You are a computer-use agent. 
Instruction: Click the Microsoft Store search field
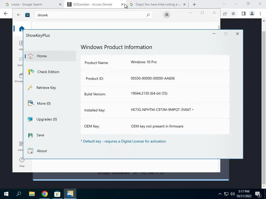pos(94,15)
